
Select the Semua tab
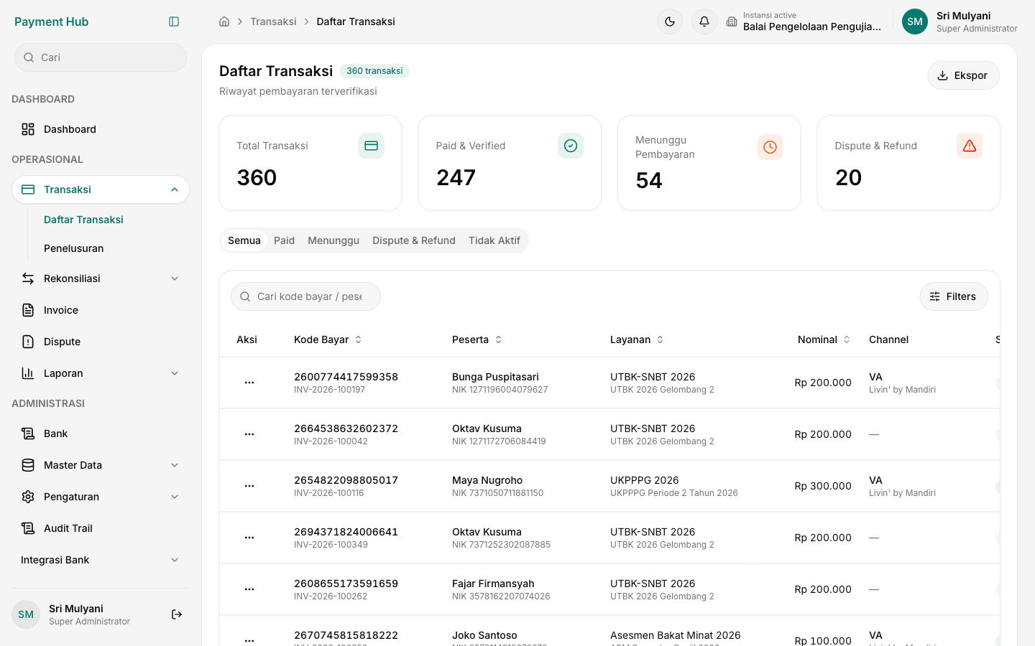(244, 240)
